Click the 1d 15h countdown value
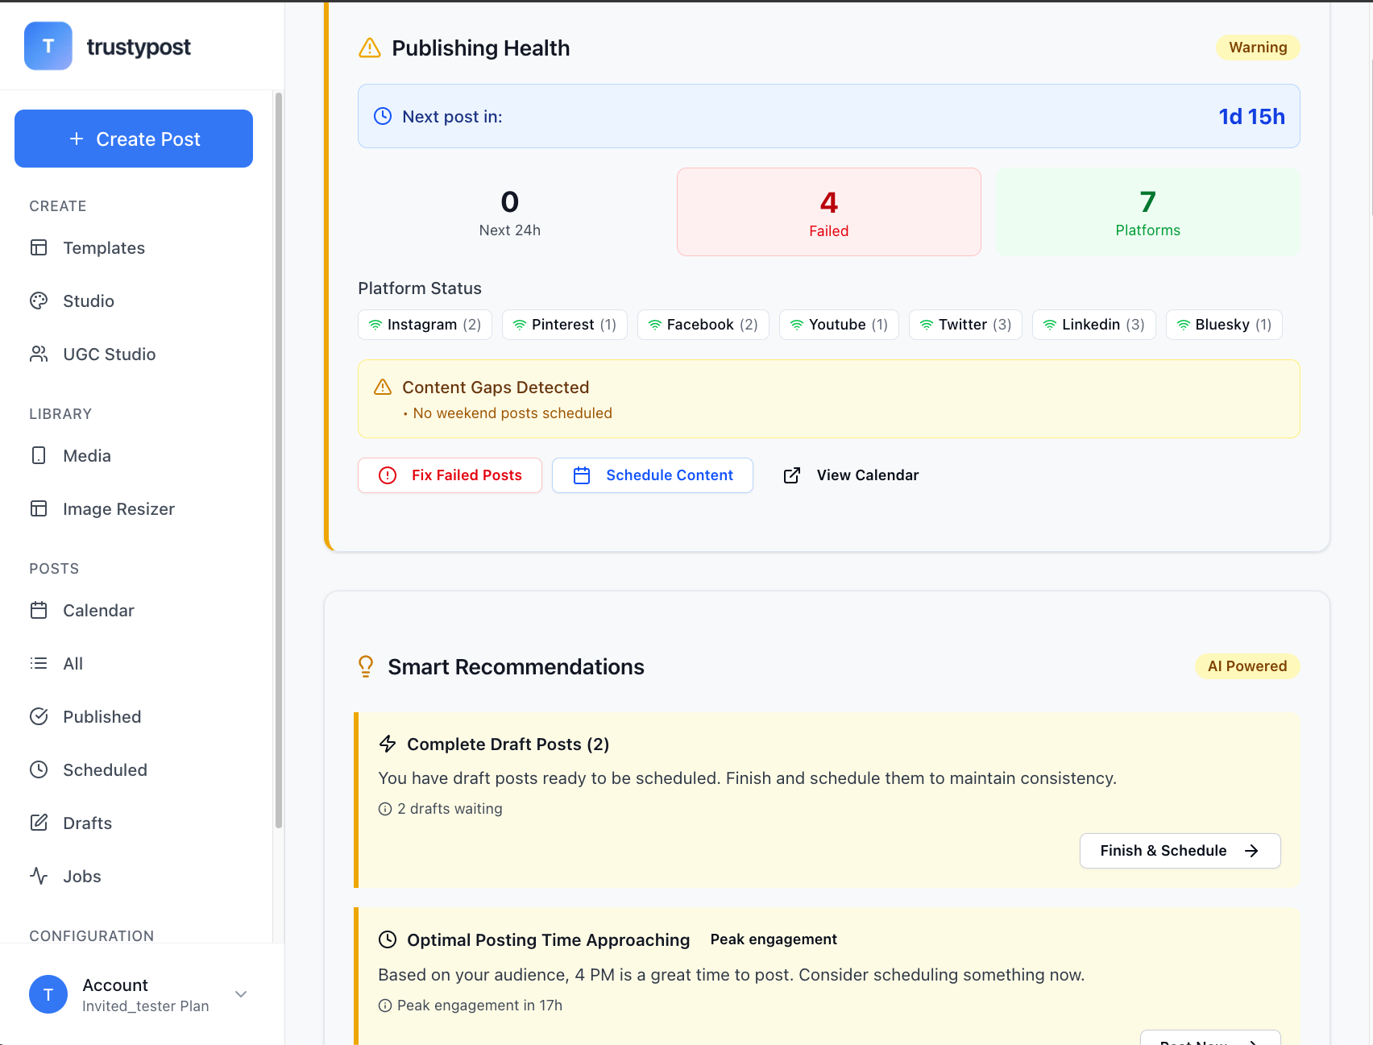The width and height of the screenshot is (1373, 1045). (1251, 117)
